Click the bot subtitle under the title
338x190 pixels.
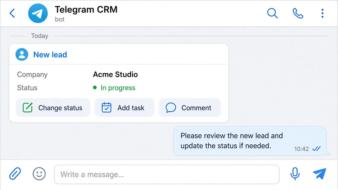(x=60, y=19)
